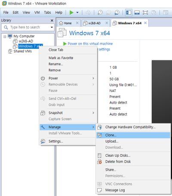The width and height of the screenshot is (172, 196).
Task: Click the Clone icon in submenu
Action: (100, 135)
